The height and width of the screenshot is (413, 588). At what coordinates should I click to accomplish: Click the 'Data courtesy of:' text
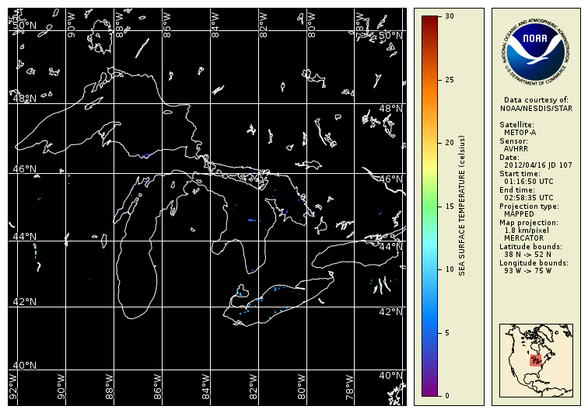(x=536, y=100)
